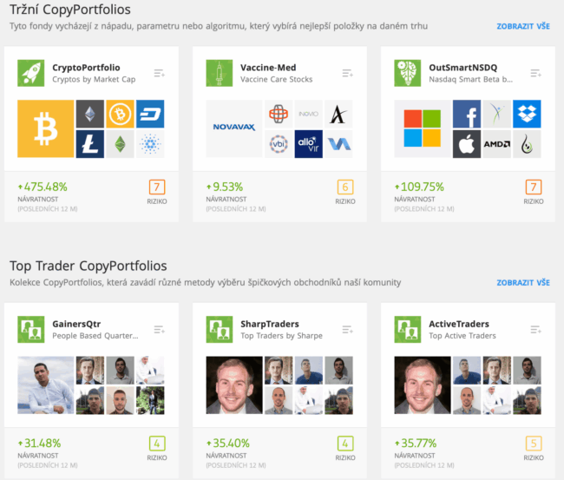Select the vbi logo tile
The width and height of the screenshot is (564, 480).
point(279,144)
